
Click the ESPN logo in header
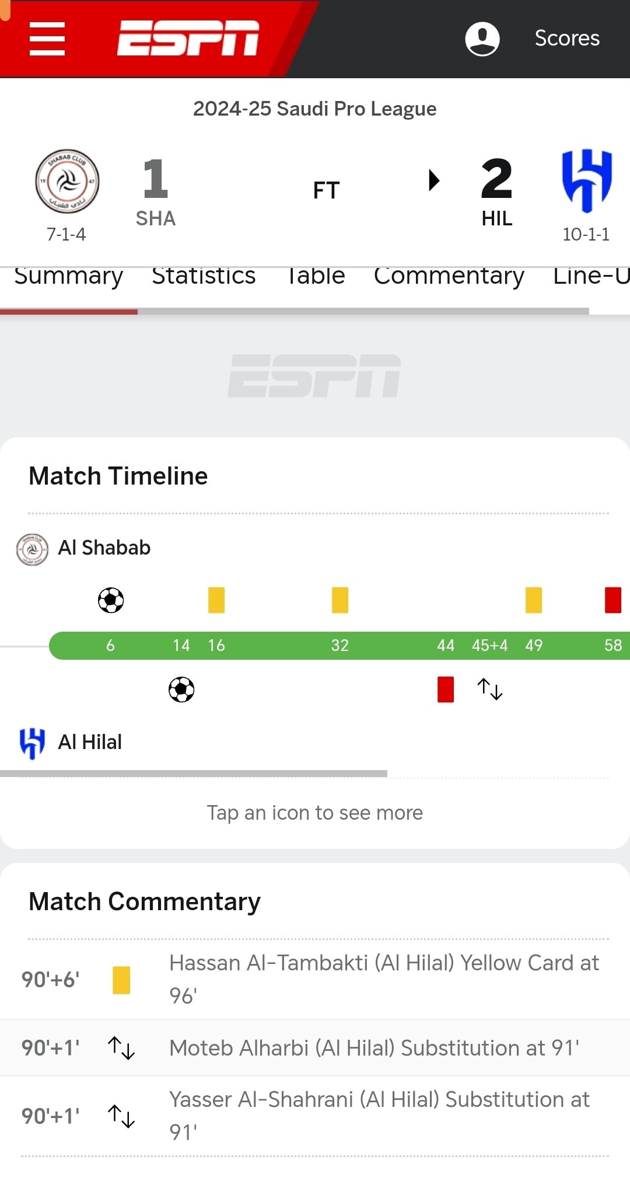pos(188,39)
